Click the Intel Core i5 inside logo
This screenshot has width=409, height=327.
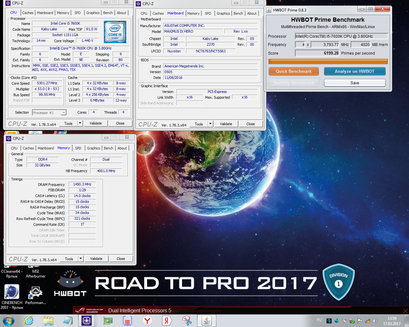pyautogui.click(x=115, y=32)
